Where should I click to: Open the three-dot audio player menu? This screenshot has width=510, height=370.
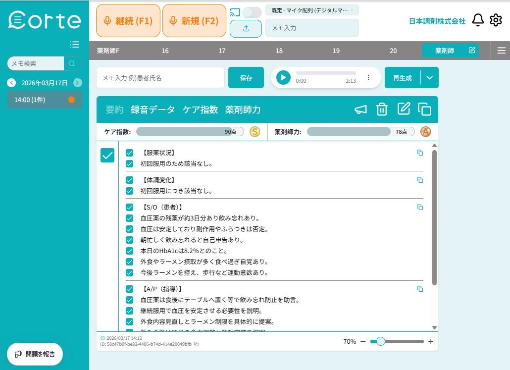click(368, 77)
